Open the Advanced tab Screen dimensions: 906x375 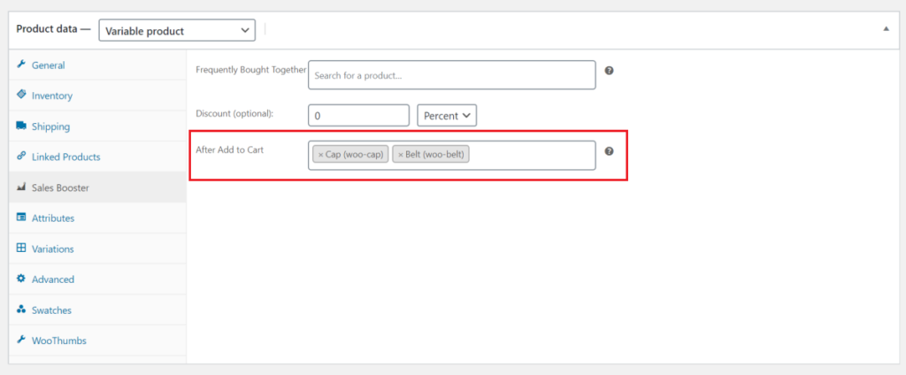coord(97,279)
